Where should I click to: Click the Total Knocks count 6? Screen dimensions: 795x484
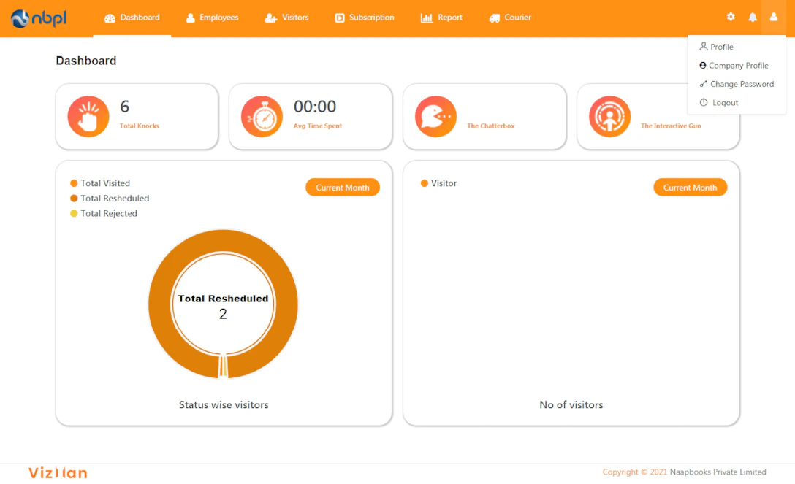point(125,107)
